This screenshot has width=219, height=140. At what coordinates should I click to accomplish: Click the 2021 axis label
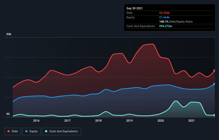(x=191, y=121)
